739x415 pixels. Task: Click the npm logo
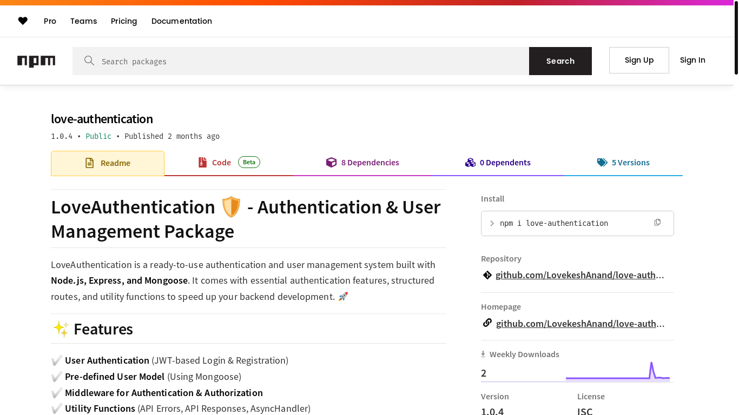pos(36,61)
